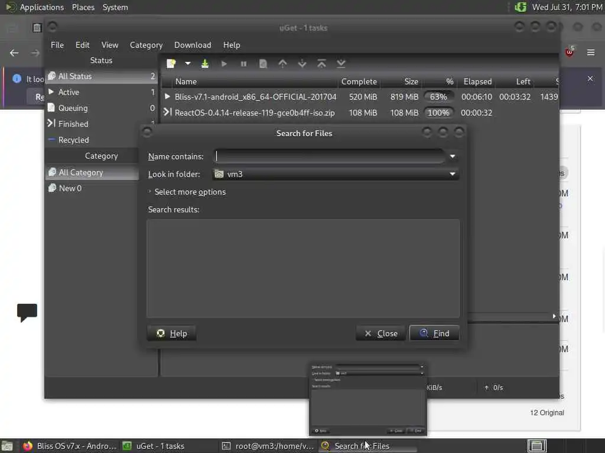605x453 pixels.
Task: Click the move down arrow icon
Action: click(x=302, y=64)
